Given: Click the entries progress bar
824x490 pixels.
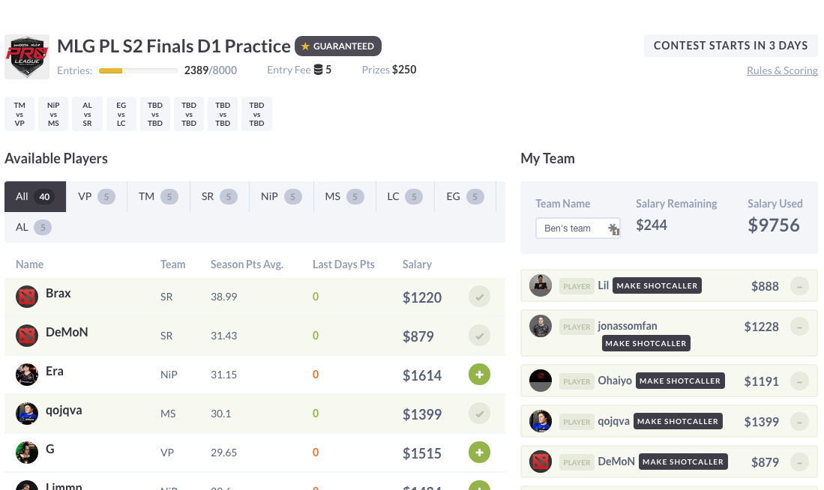Looking at the screenshot, I should [x=138, y=70].
